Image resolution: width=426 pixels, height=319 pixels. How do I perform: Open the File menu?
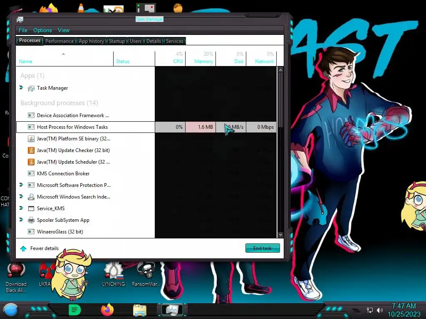[23, 30]
